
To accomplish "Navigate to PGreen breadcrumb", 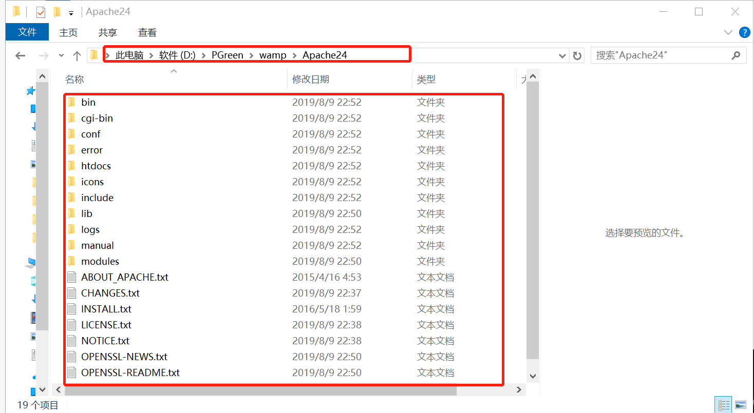I will [x=228, y=55].
